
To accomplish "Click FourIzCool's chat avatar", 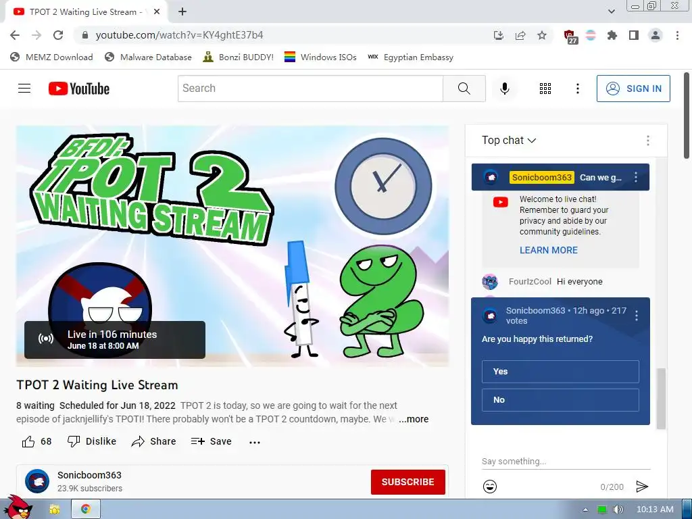I will pyautogui.click(x=490, y=282).
